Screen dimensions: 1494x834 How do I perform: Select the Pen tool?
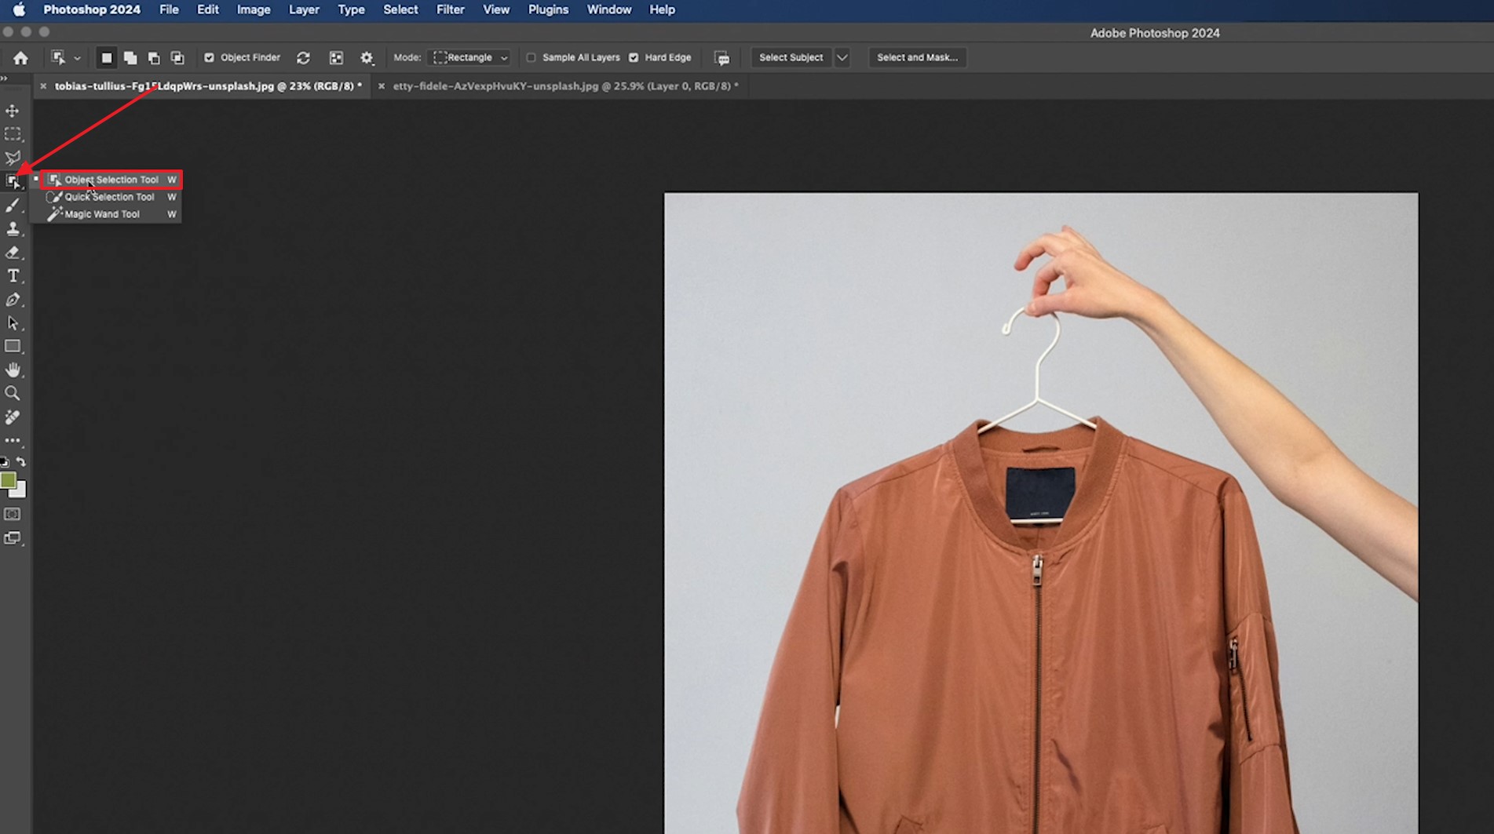pos(13,300)
